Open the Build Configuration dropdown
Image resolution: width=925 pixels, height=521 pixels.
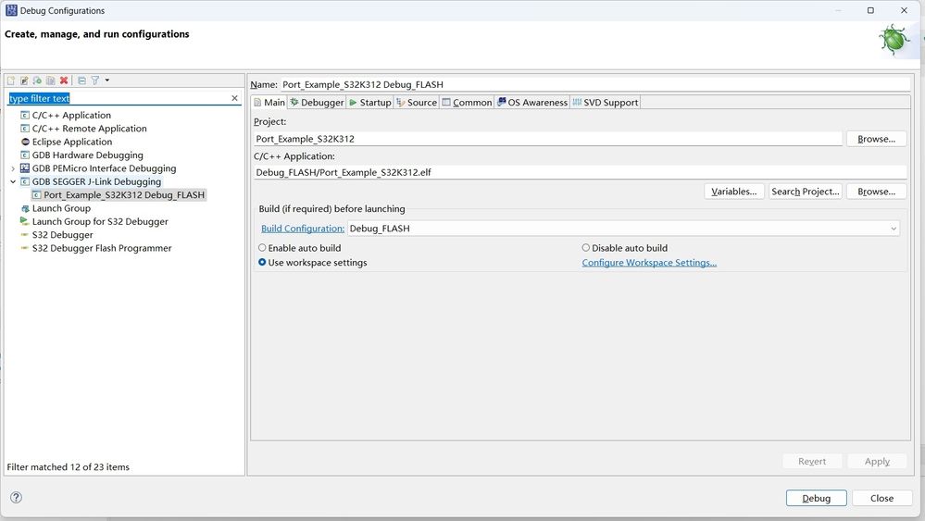[894, 229]
